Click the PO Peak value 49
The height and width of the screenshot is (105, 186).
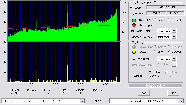click(81, 93)
